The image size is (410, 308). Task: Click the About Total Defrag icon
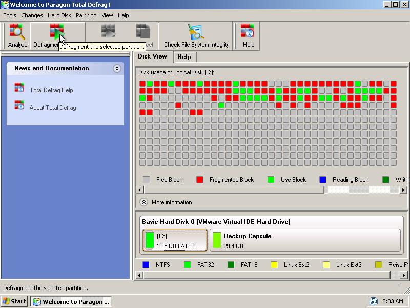19,105
